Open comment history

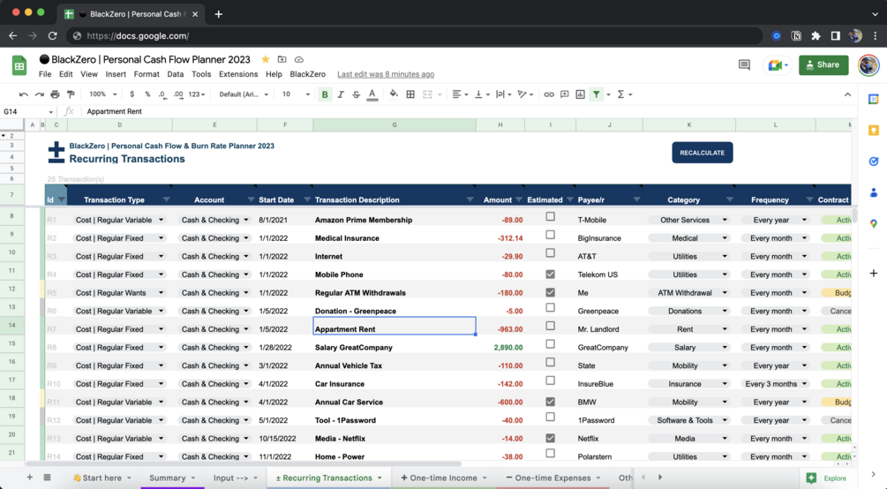point(744,65)
